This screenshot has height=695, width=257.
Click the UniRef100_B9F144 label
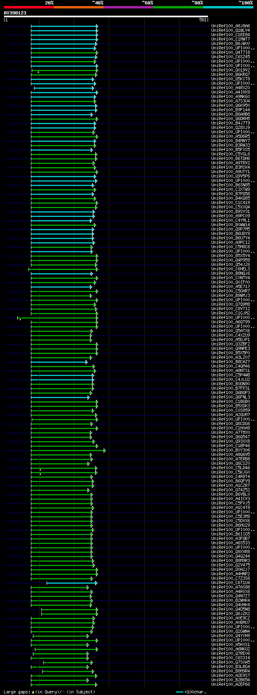pyautogui.click(x=230, y=110)
